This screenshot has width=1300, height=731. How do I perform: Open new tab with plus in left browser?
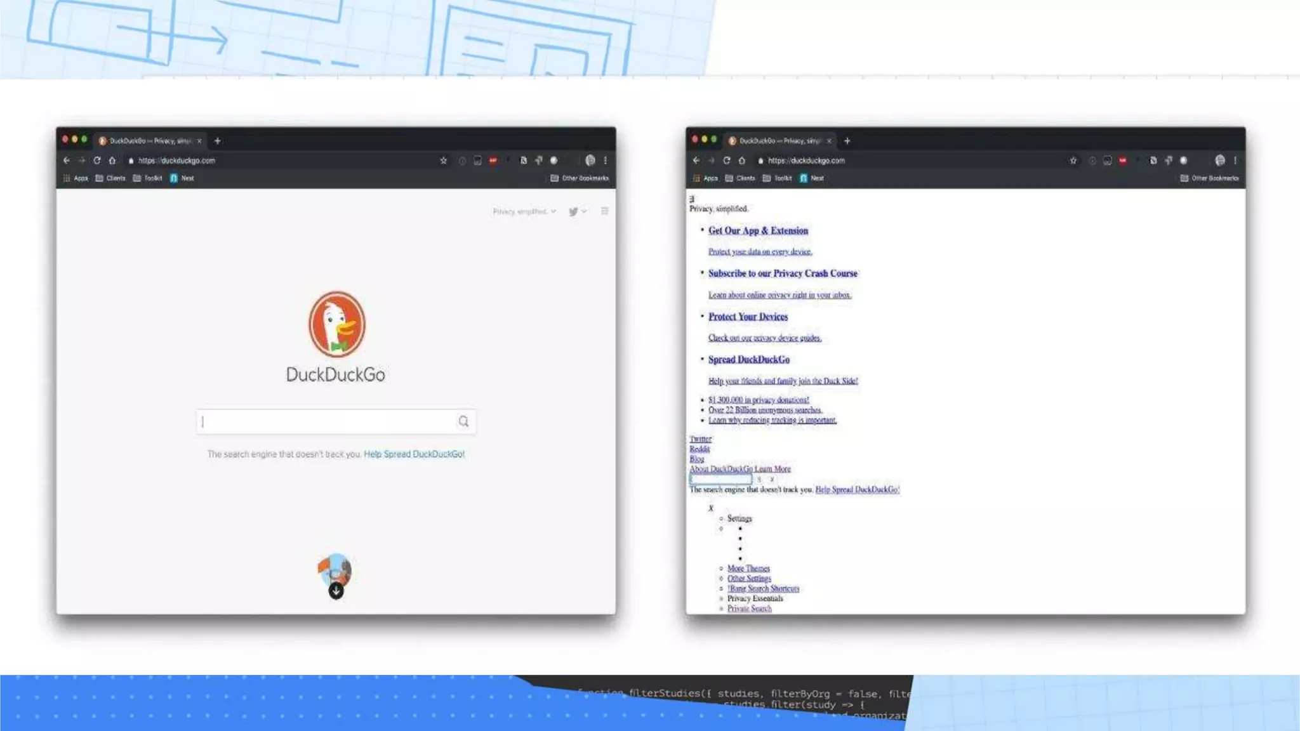[x=218, y=141]
